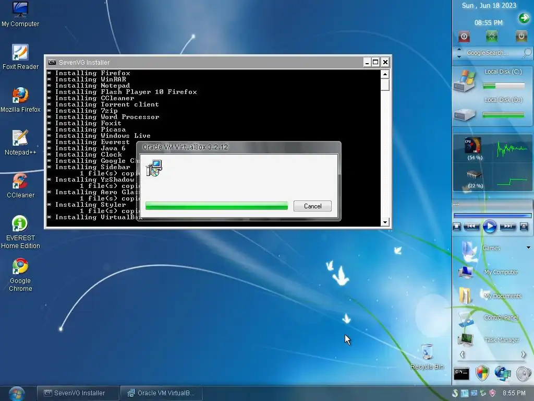Click the sidebar date Sun, Jun 18 2023

(x=489, y=5)
